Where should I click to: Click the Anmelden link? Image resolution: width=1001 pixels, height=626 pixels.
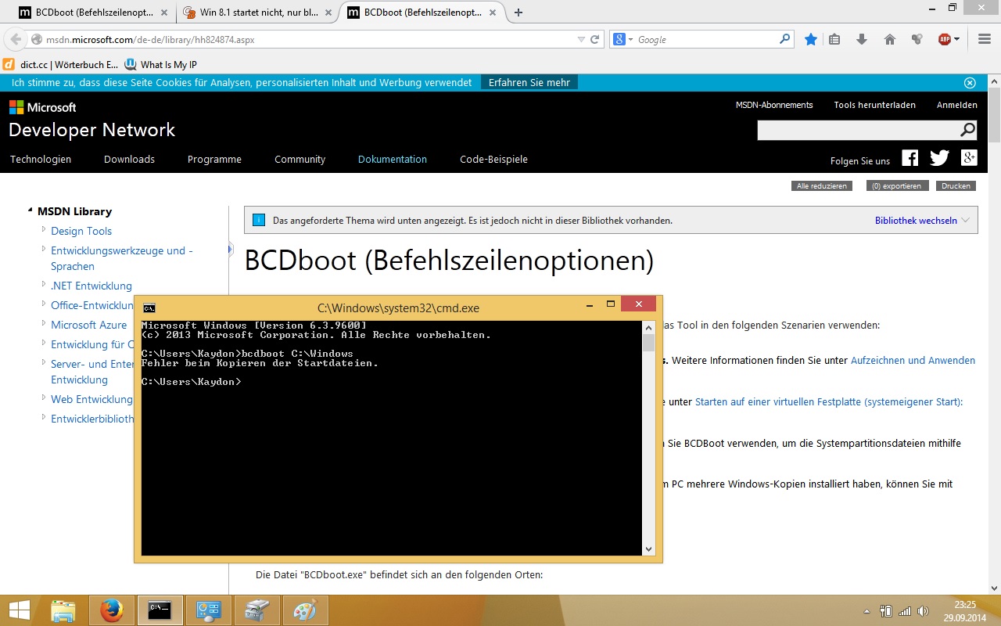(957, 105)
